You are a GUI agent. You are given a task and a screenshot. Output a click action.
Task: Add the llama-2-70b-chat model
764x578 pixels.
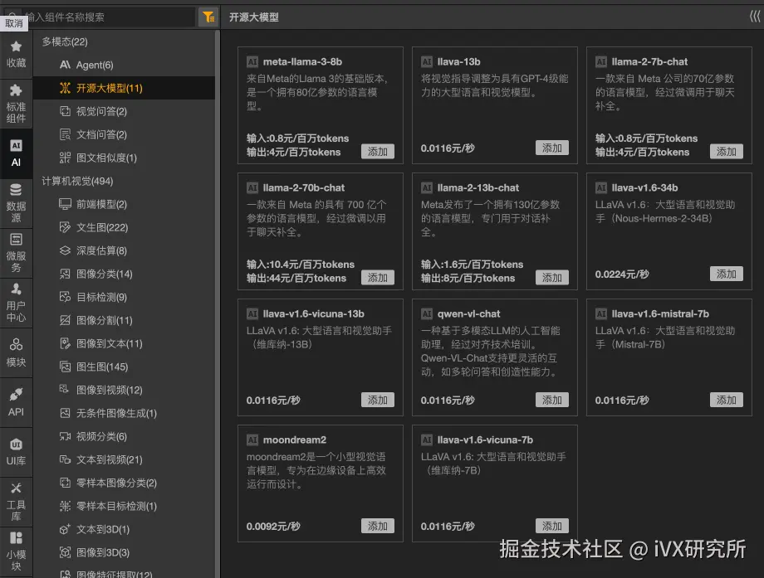click(378, 277)
